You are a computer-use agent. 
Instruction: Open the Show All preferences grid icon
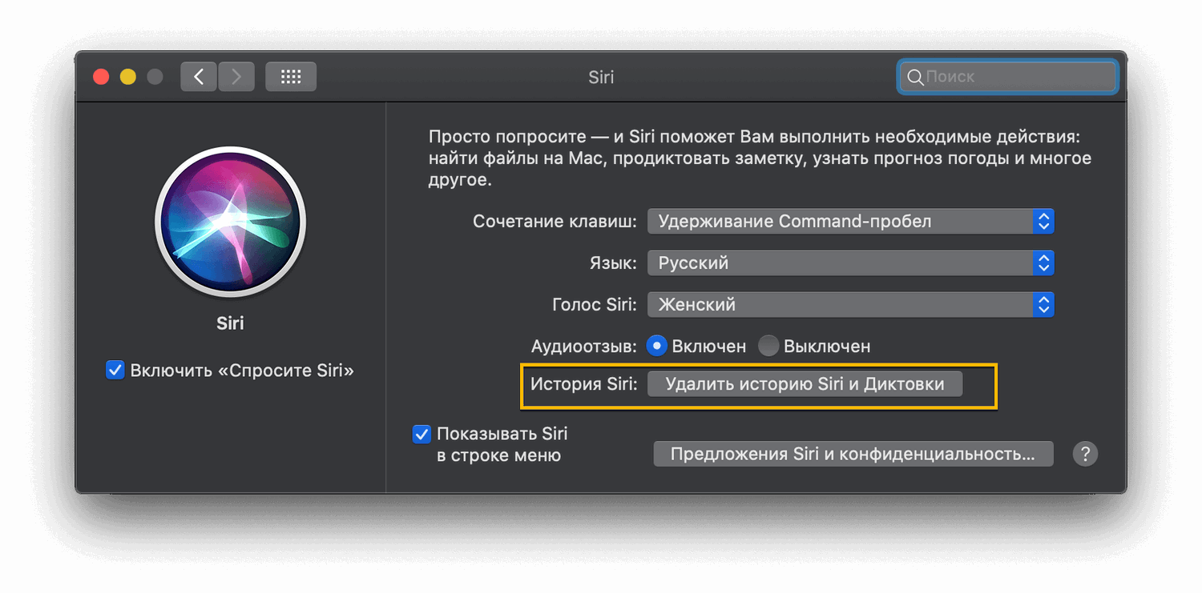tap(290, 76)
